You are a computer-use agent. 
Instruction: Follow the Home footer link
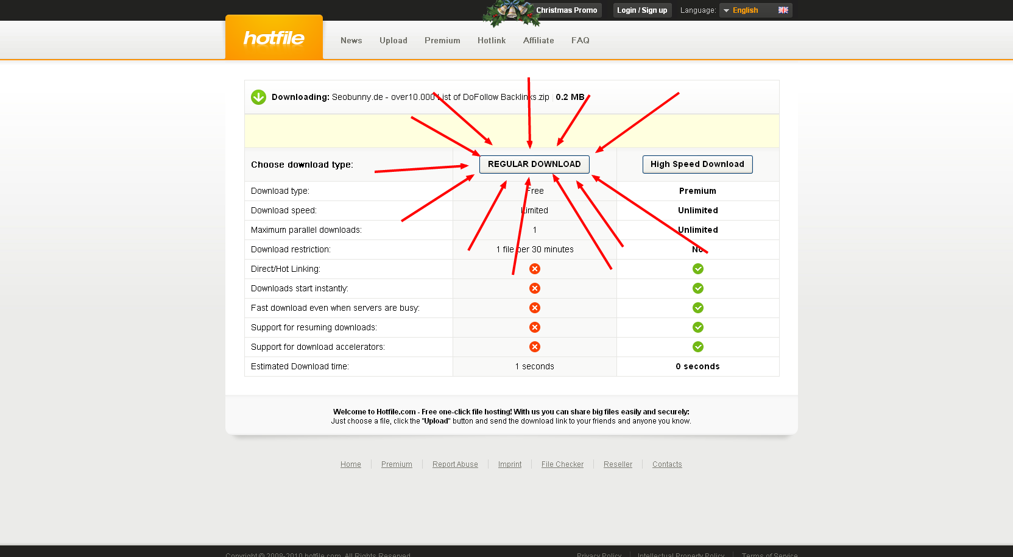(351, 464)
